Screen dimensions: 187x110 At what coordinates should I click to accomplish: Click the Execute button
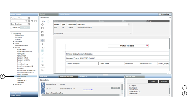tap(115, 88)
